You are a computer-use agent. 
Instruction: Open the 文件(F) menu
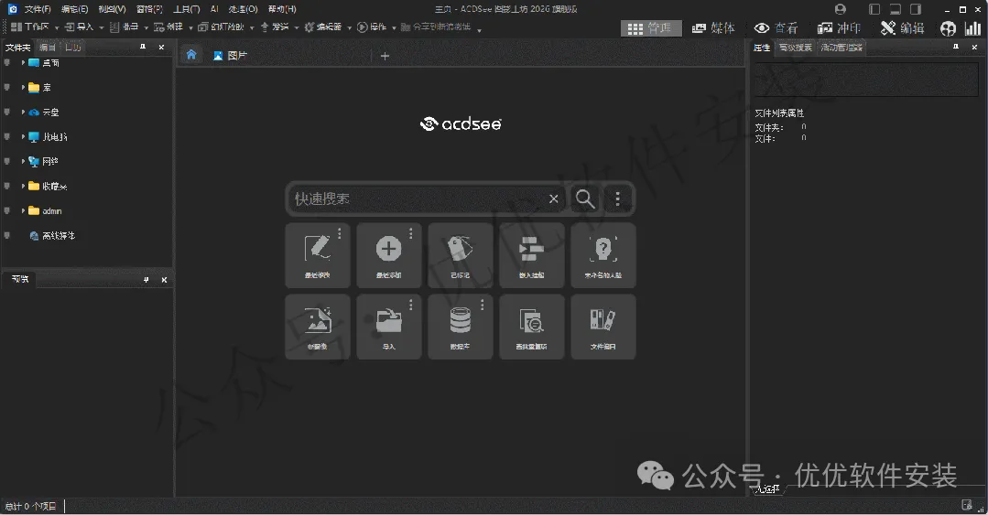[38, 9]
